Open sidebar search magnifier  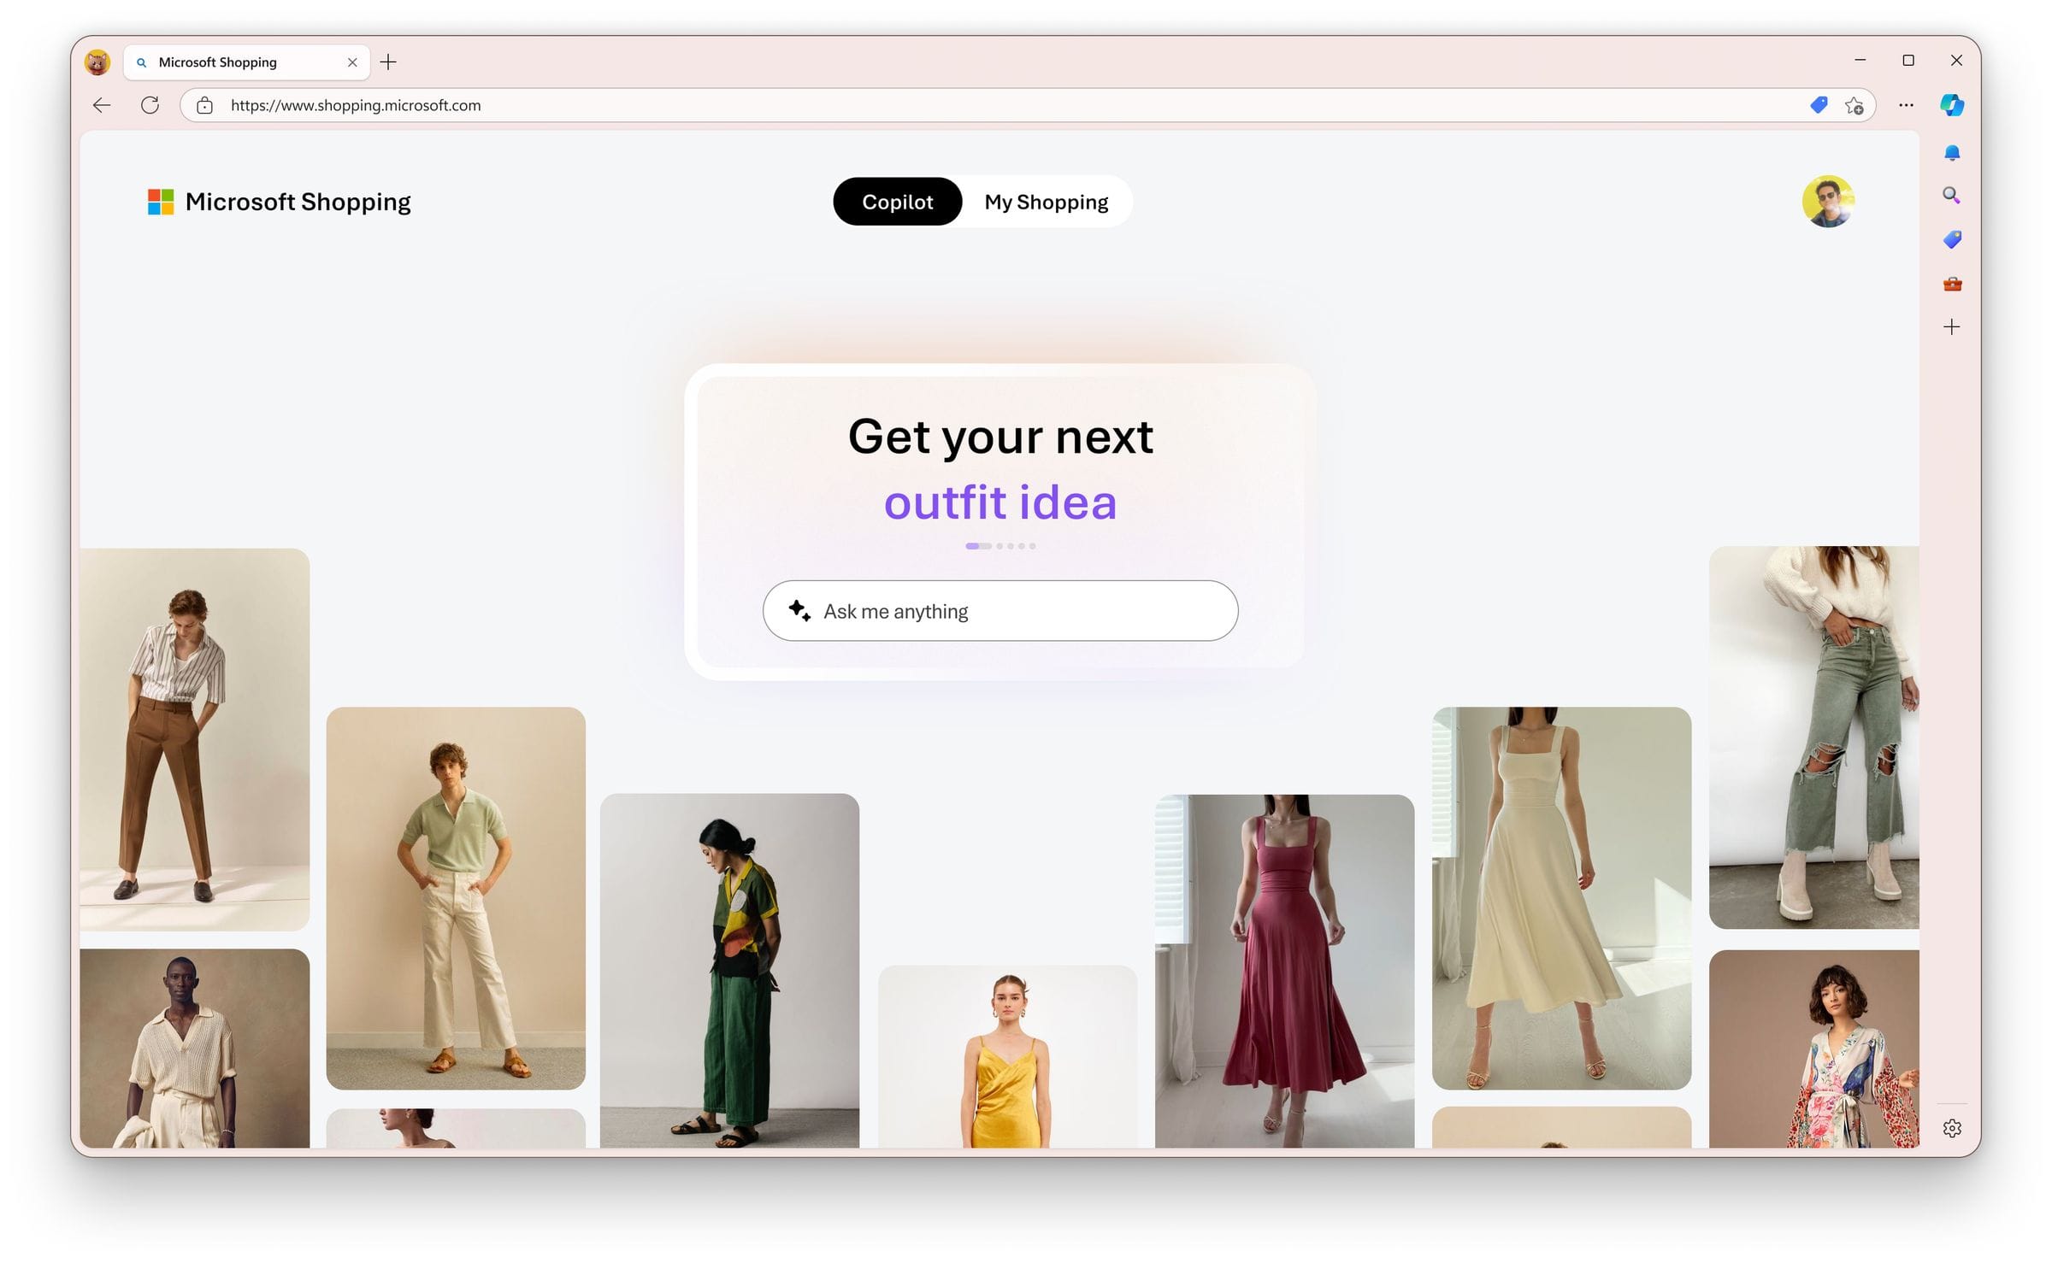point(1951,196)
